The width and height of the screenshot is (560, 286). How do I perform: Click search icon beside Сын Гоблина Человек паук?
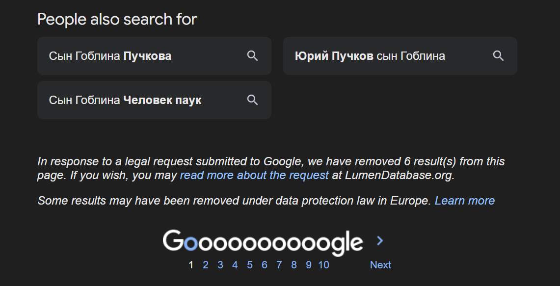tap(252, 100)
